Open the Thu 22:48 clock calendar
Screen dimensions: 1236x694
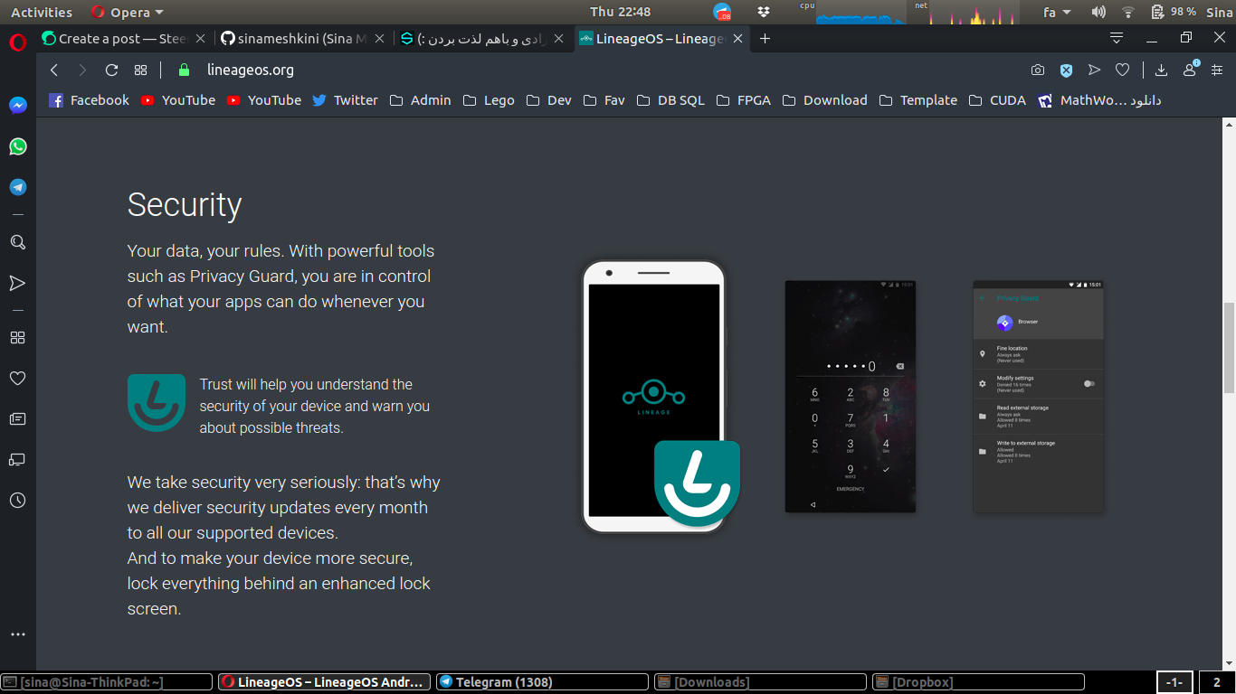pos(621,12)
